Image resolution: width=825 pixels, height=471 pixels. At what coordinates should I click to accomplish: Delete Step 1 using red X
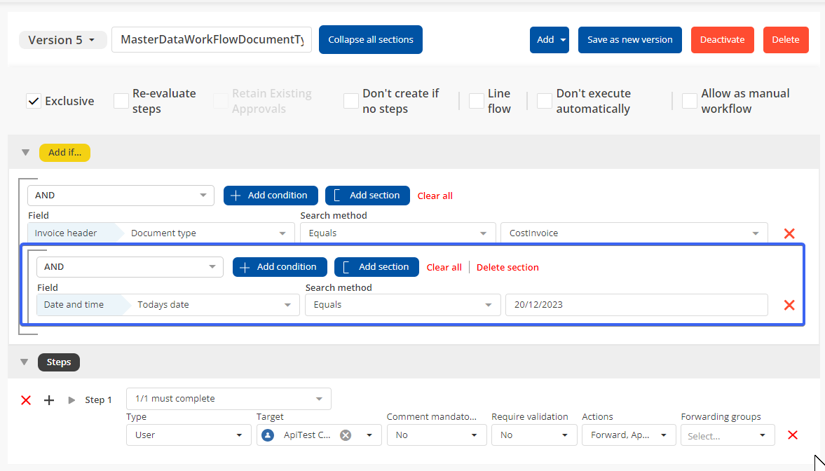26,400
